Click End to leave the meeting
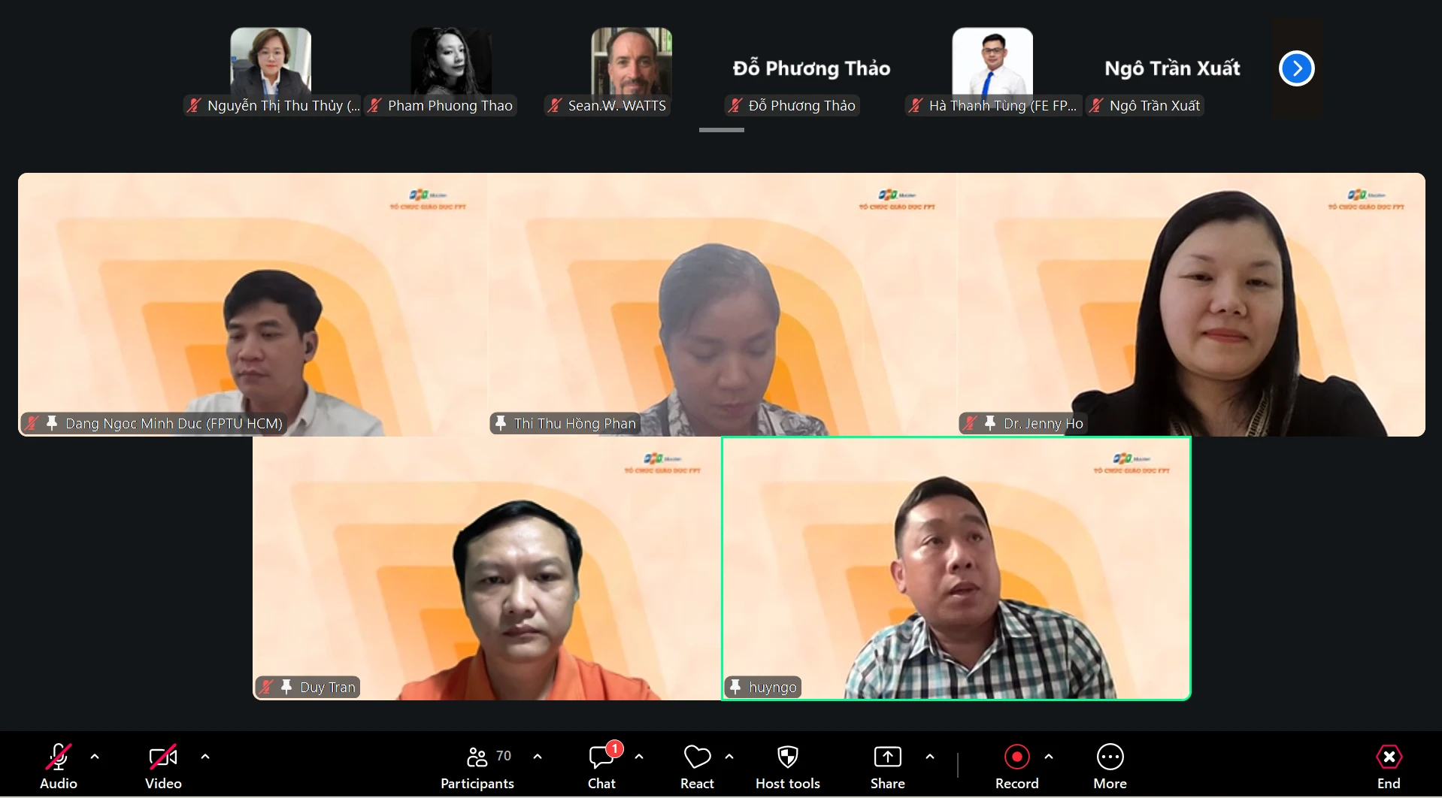1442x798 pixels. [x=1389, y=766]
